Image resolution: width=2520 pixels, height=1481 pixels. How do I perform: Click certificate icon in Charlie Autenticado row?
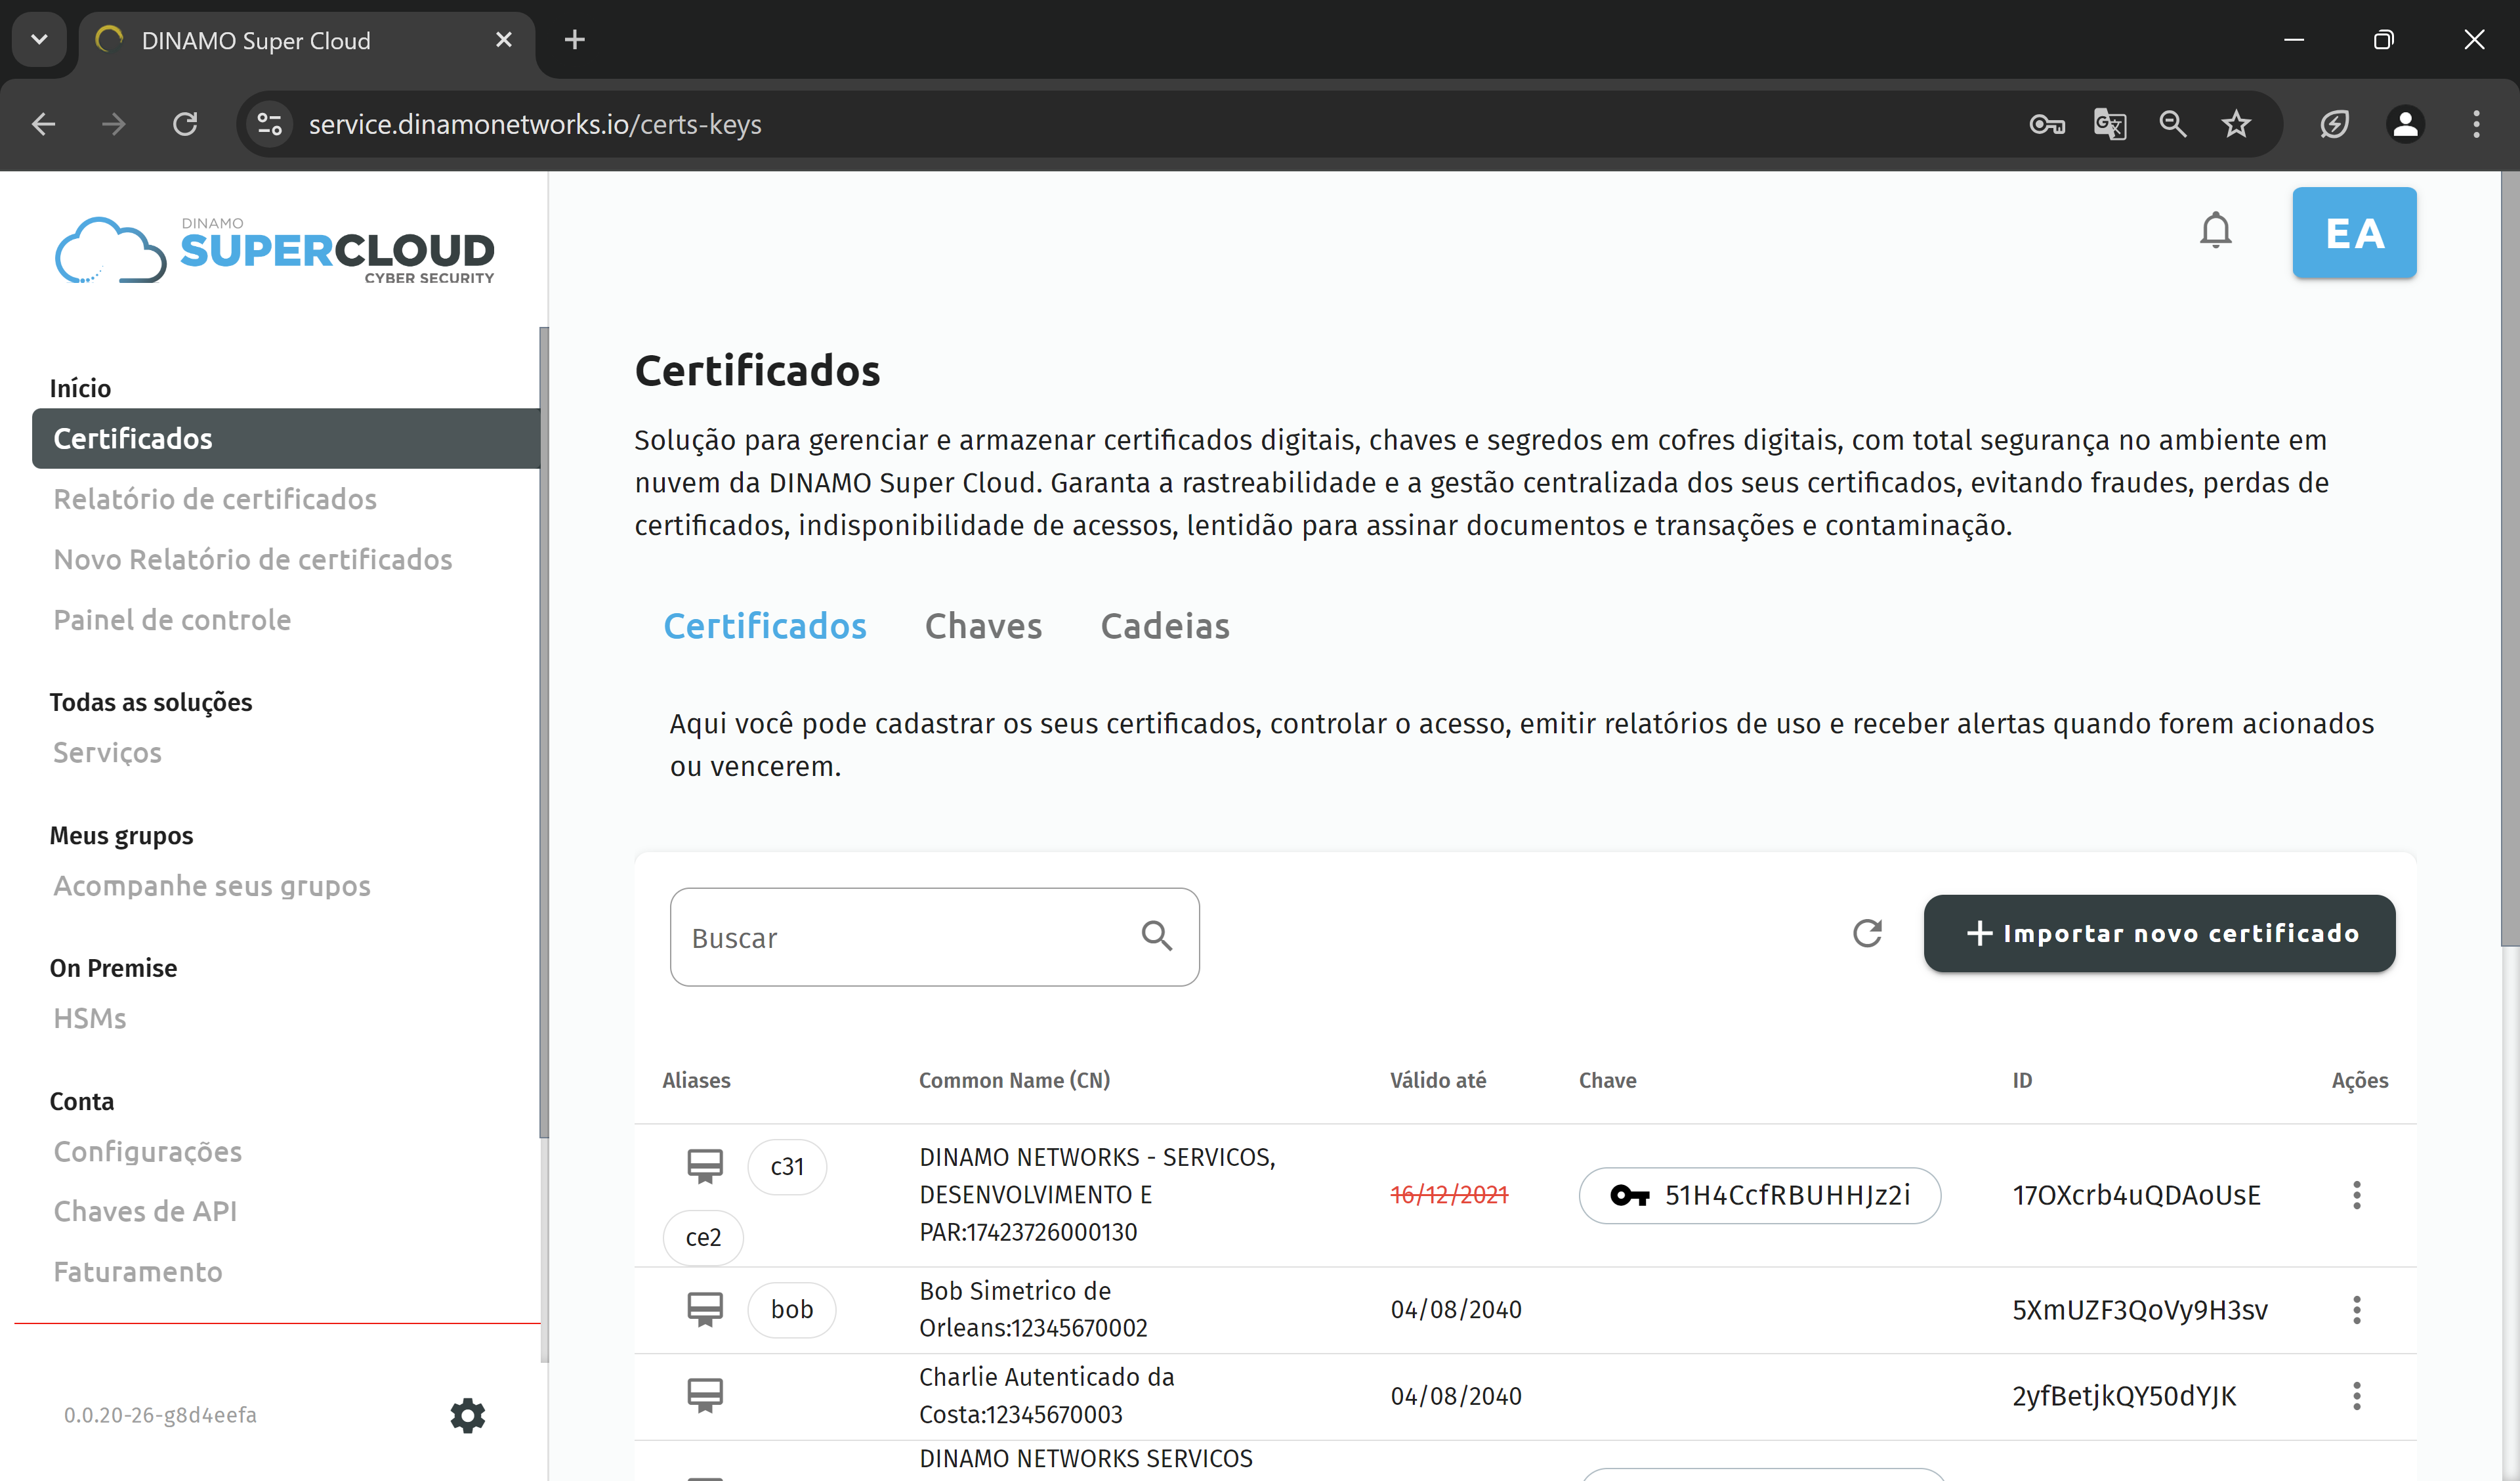(705, 1395)
